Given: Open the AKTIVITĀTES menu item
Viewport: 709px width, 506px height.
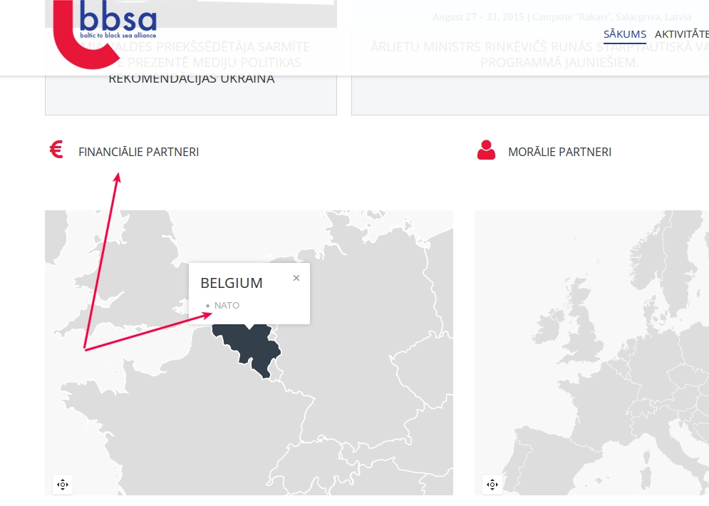Looking at the screenshot, I should click(682, 34).
